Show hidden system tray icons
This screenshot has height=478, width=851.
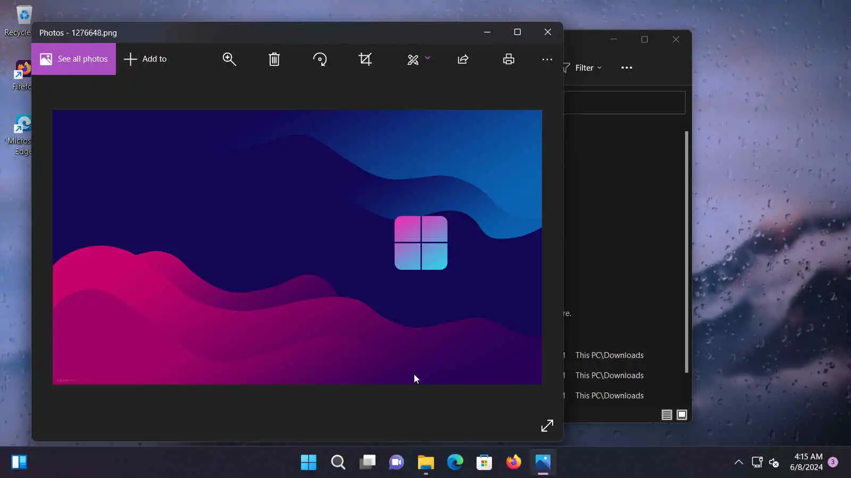(739, 462)
